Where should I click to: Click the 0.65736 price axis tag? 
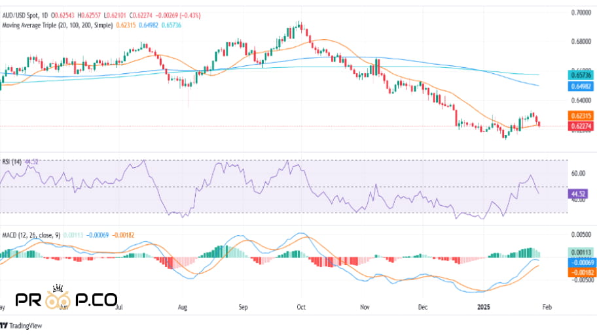[x=581, y=75]
